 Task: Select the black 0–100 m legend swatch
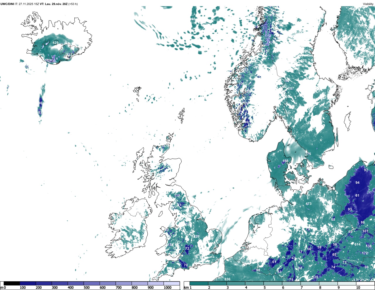12,284
